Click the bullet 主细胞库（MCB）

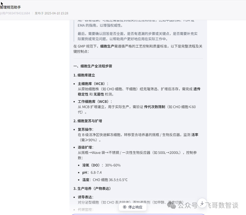coord(93,84)
